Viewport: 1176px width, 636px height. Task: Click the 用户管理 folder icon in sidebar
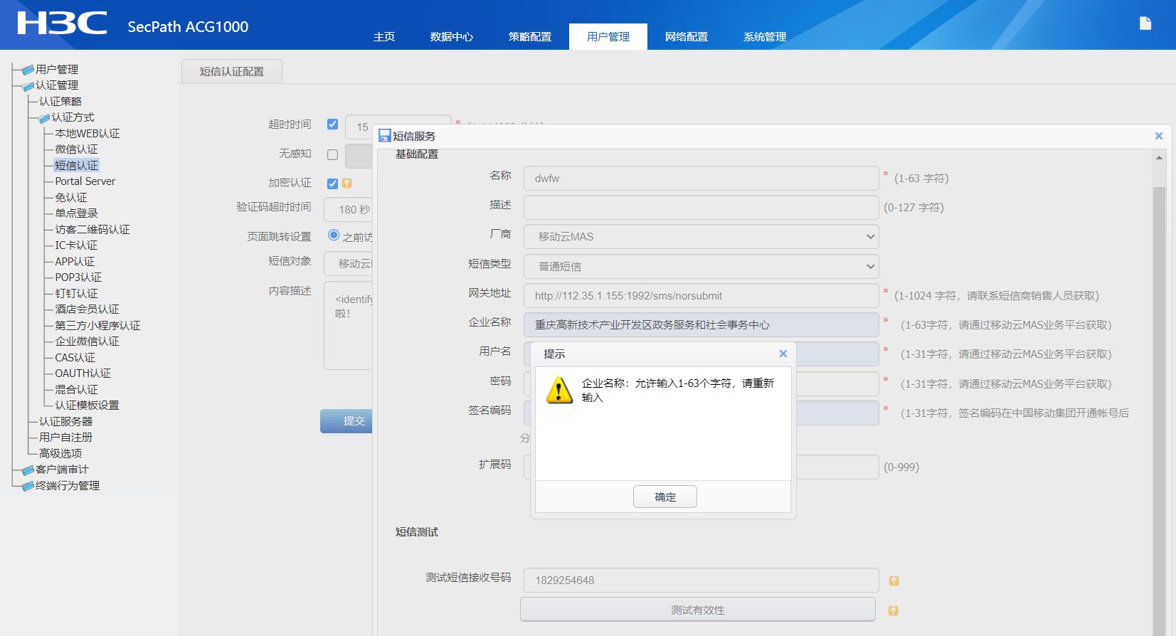(28, 70)
